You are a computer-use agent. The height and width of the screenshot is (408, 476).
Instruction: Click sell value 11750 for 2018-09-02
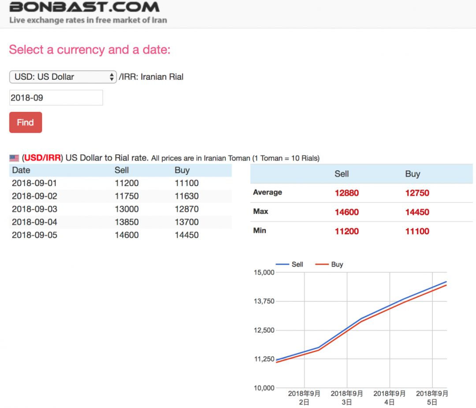point(126,196)
